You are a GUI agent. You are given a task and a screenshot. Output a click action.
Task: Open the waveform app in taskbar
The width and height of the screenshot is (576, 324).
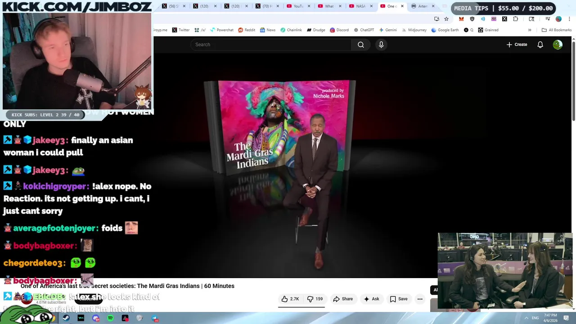81,318
